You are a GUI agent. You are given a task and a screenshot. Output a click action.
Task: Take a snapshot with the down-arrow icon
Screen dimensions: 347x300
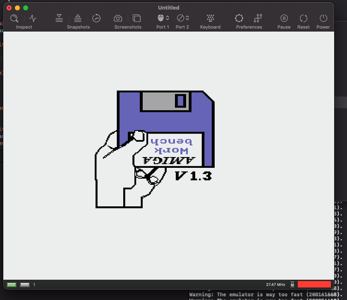coord(59,18)
